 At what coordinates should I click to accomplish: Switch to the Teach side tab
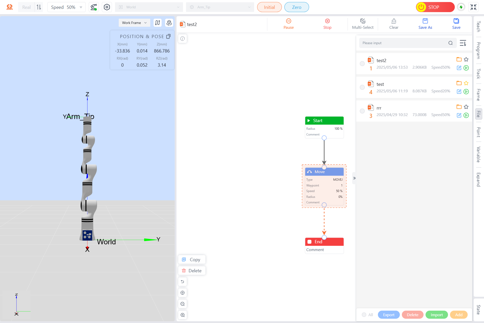tap(478, 26)
